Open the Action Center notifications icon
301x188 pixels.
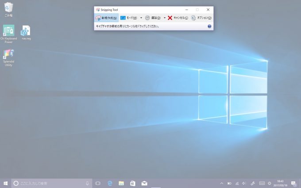(294, 184)
